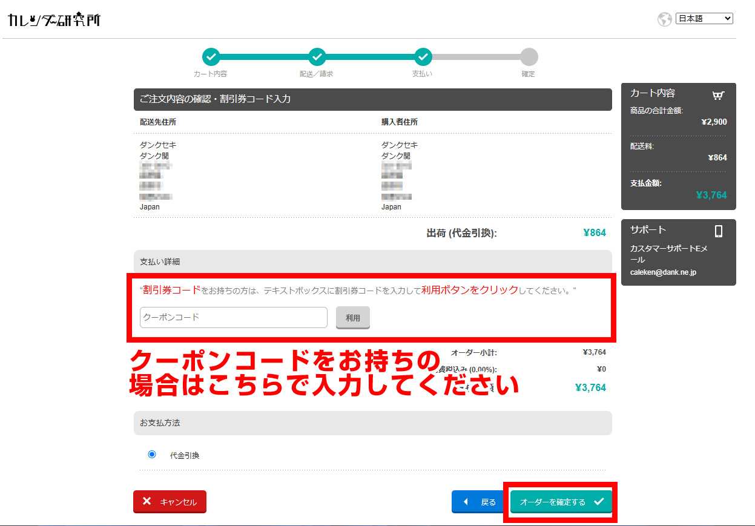Click the 配送／請求 step checkmark circle

pyautogui.click(x=317, y=57)
